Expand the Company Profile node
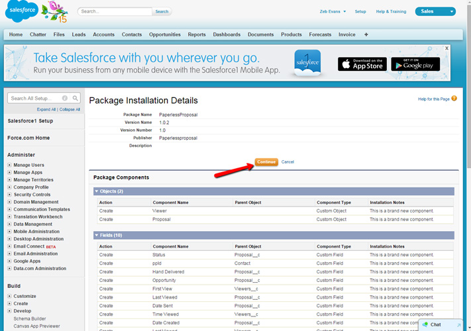Screen dimensions: 471x331 (9, 187)
